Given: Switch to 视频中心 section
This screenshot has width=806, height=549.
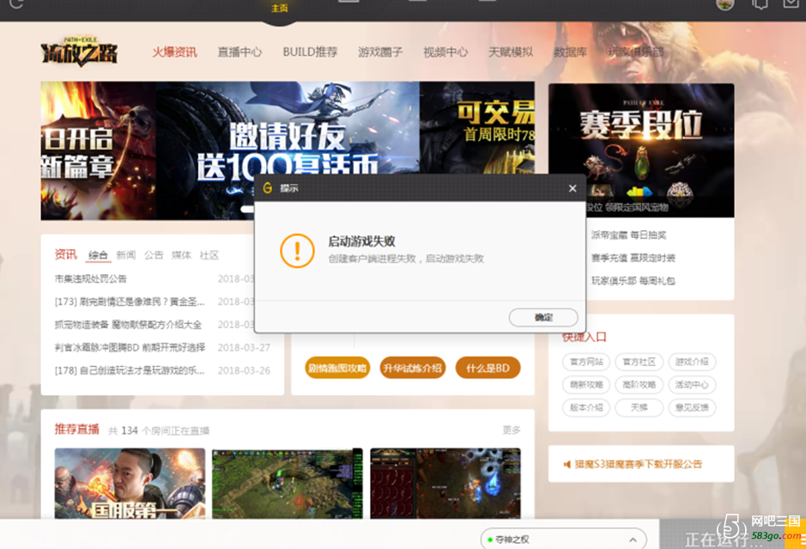Looking at the screenshot, I should [x=445, y=52].
